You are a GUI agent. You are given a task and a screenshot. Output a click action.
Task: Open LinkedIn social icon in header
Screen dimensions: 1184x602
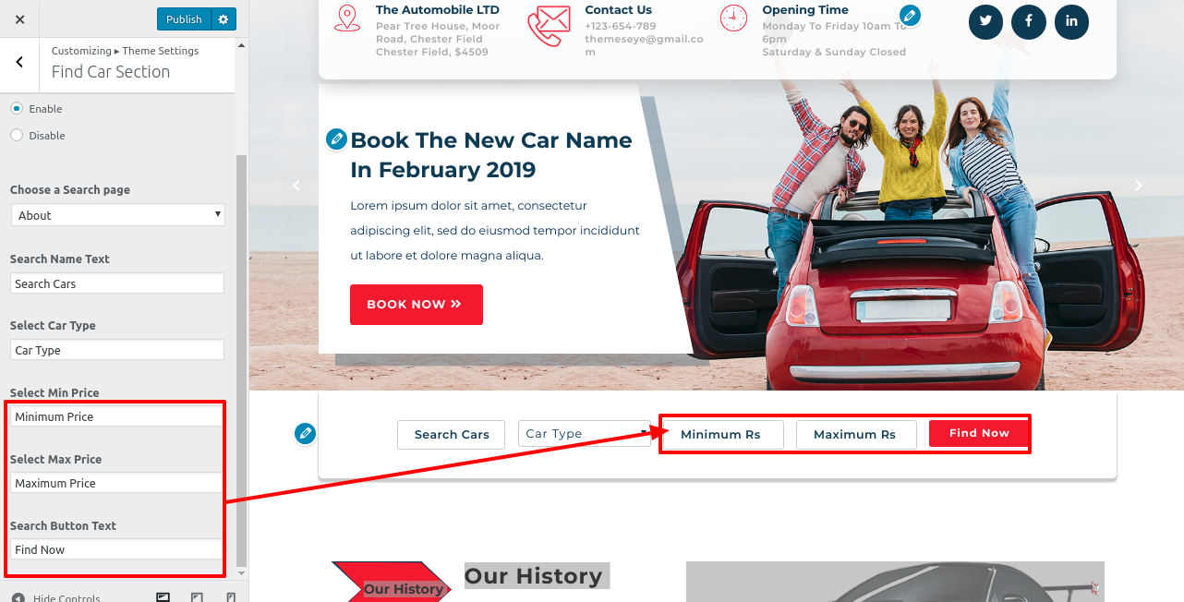[x=1071, y=21]
